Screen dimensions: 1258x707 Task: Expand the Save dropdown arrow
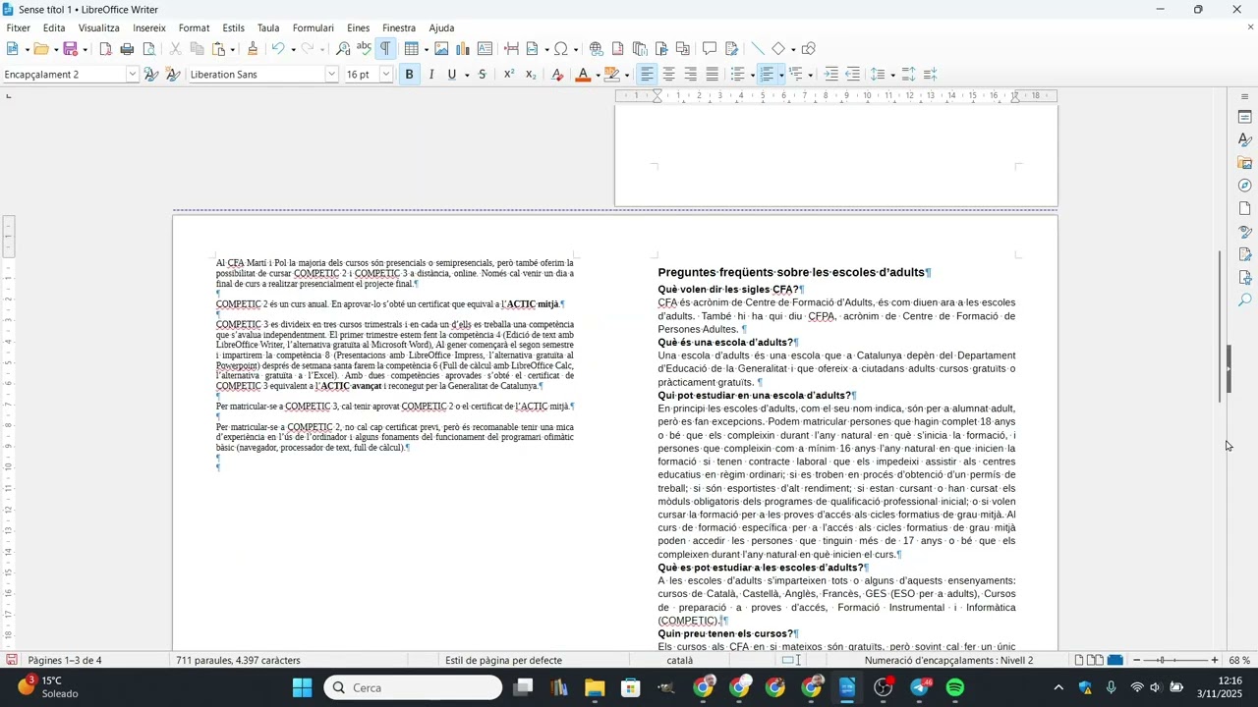(86, 49)
